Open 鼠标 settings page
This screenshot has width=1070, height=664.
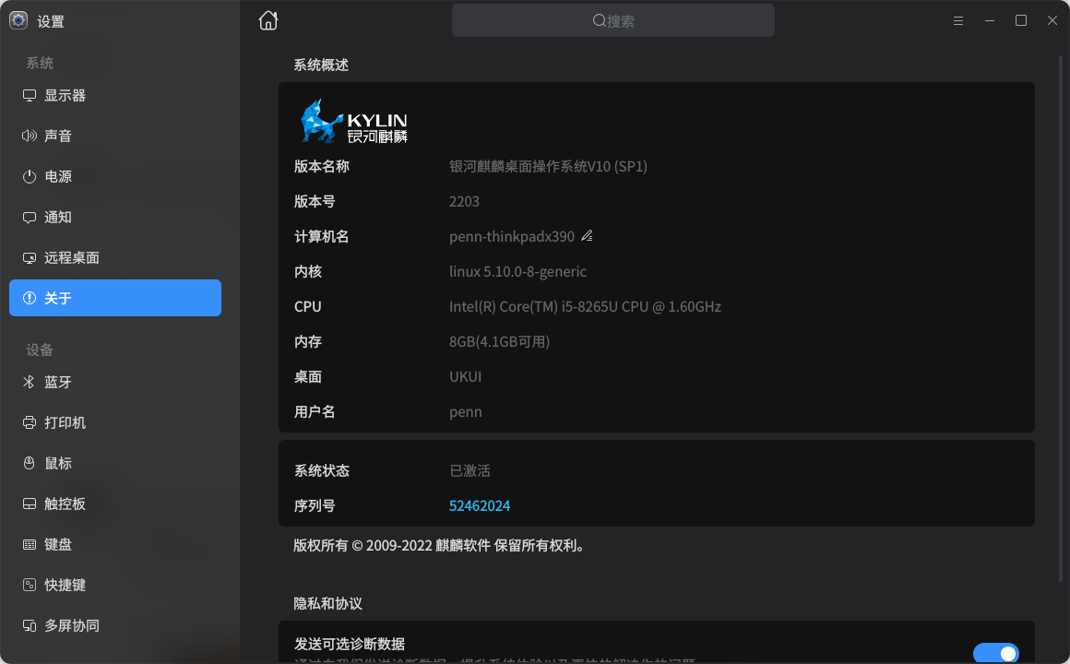115,463
